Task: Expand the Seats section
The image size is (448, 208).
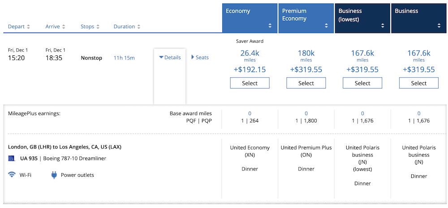Action: point(200,57)
